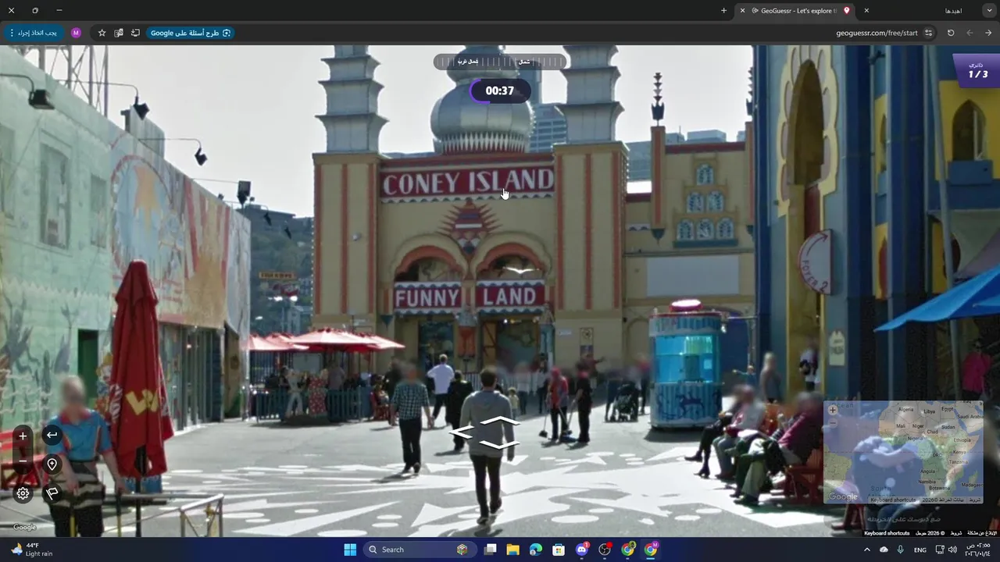This screenshot has height=562, width=1000.
Task: Undo last move with back-arrow button
Action: click(52, 435)
